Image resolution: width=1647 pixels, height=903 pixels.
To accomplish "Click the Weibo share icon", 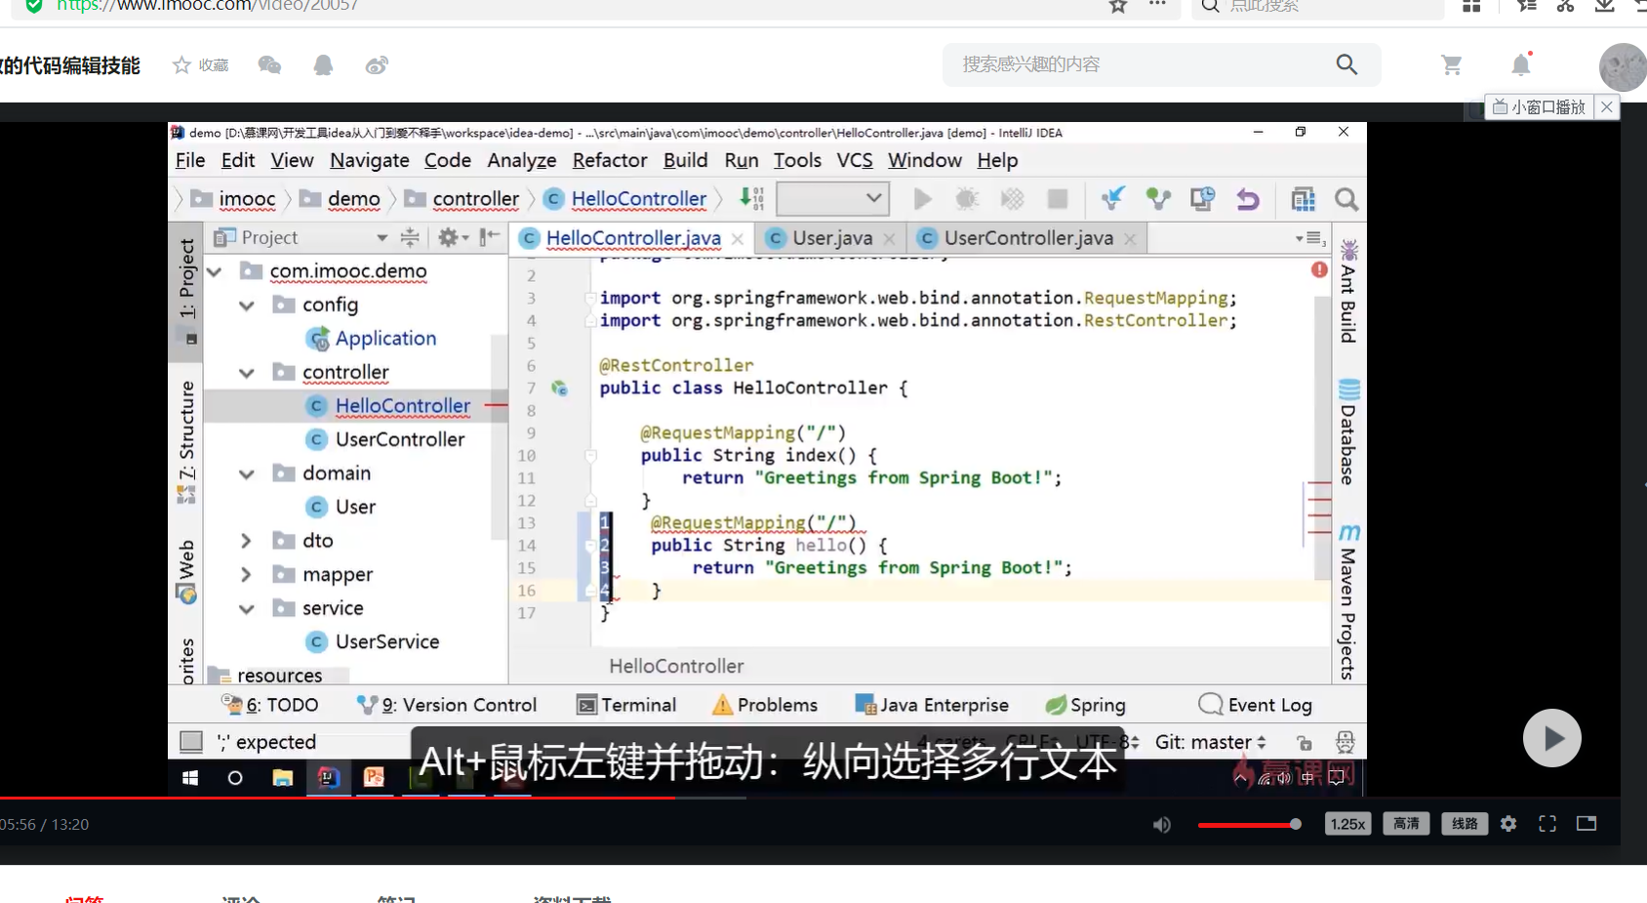I will click(377, 65).
